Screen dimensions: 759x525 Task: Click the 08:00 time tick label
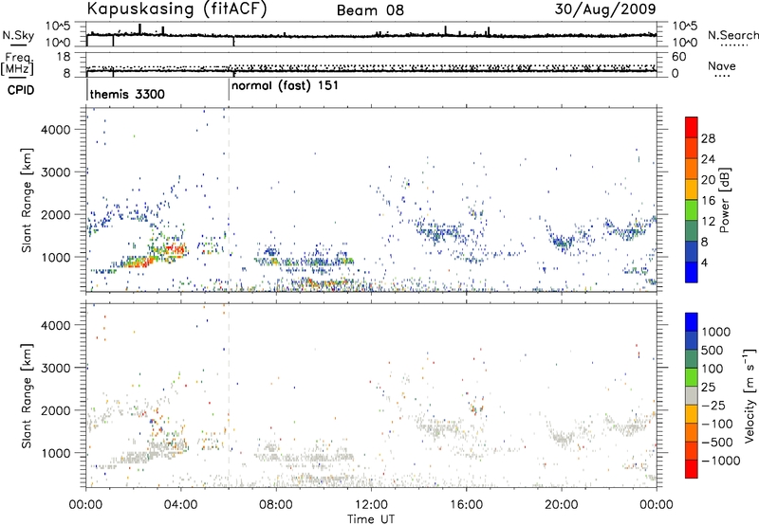(276, 505)
